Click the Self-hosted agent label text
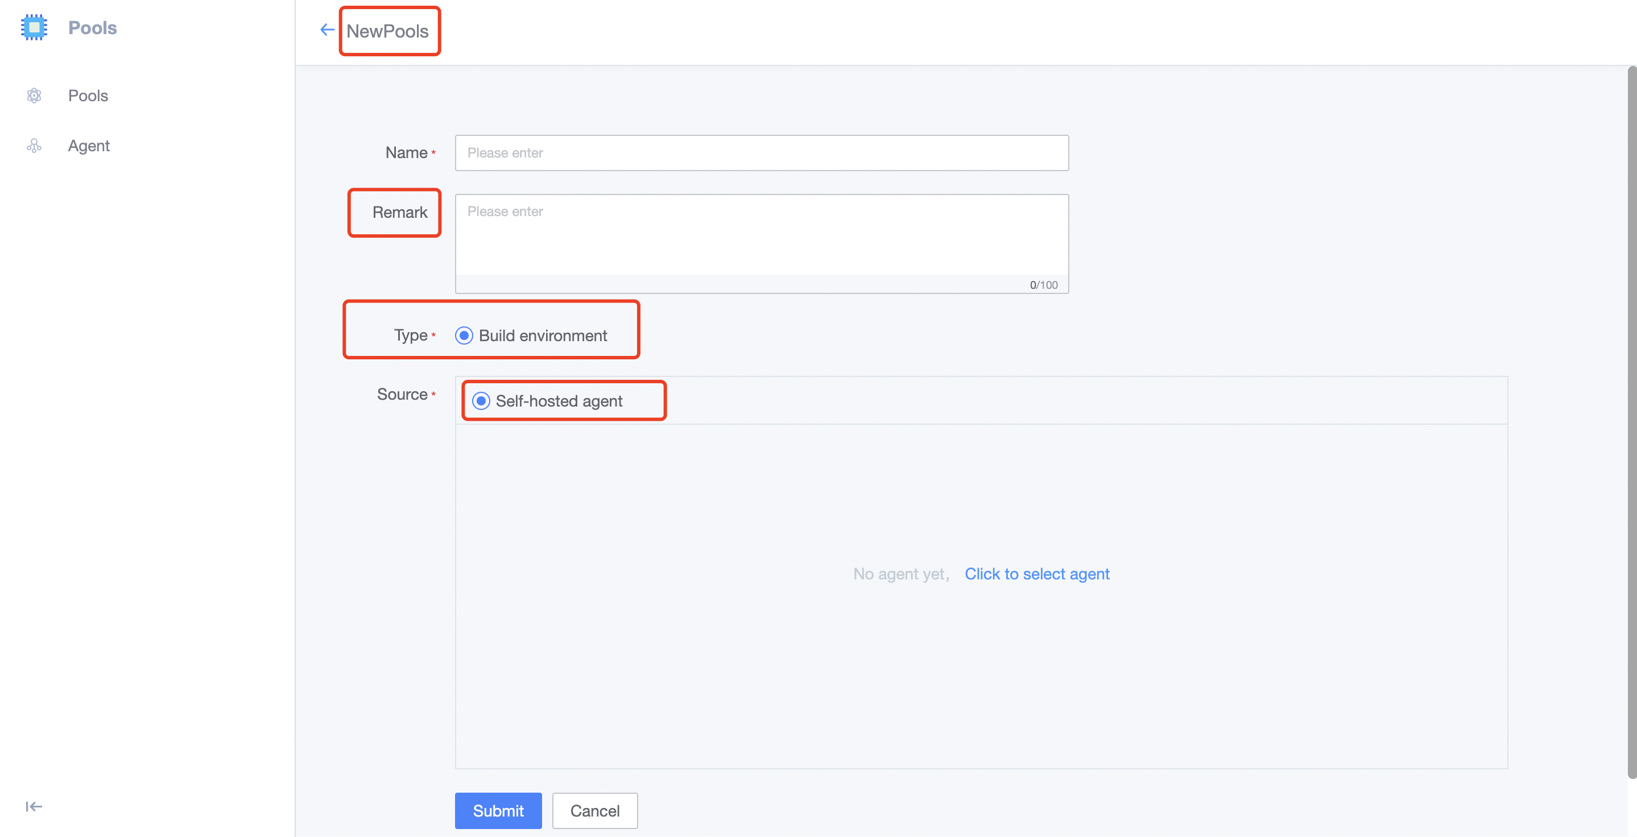Screen dimensions: 1637x837 pos(559,401)
